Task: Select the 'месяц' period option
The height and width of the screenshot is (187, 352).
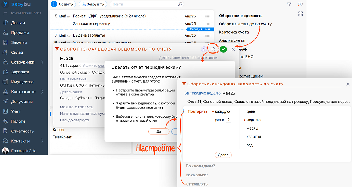Action: pyautogui.click(x=252, y=128)
